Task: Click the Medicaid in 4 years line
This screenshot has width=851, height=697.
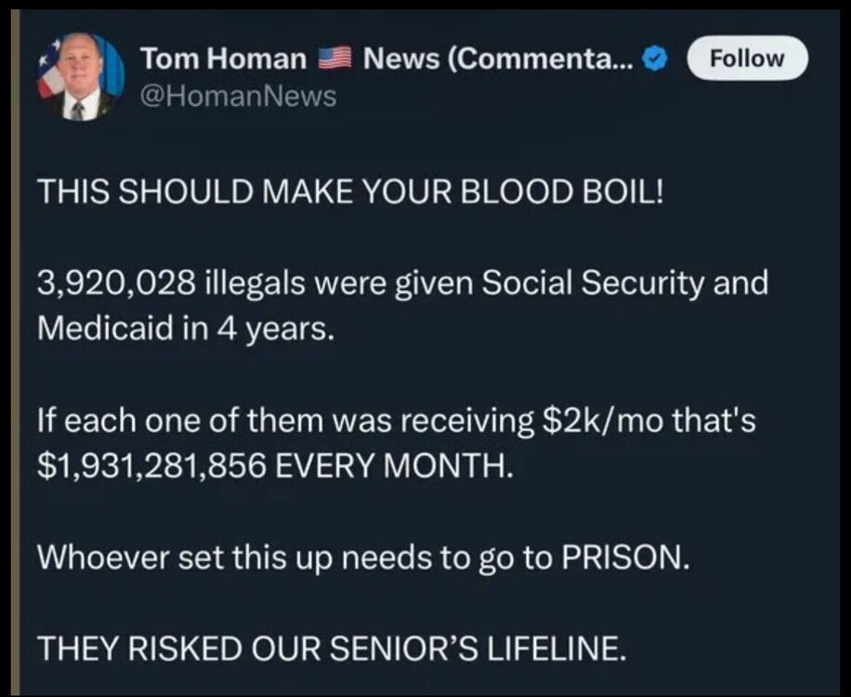Action: click(185, 328)
